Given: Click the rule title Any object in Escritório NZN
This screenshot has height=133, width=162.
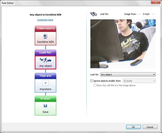Looking at the screenshot, I should coord(46,15).
